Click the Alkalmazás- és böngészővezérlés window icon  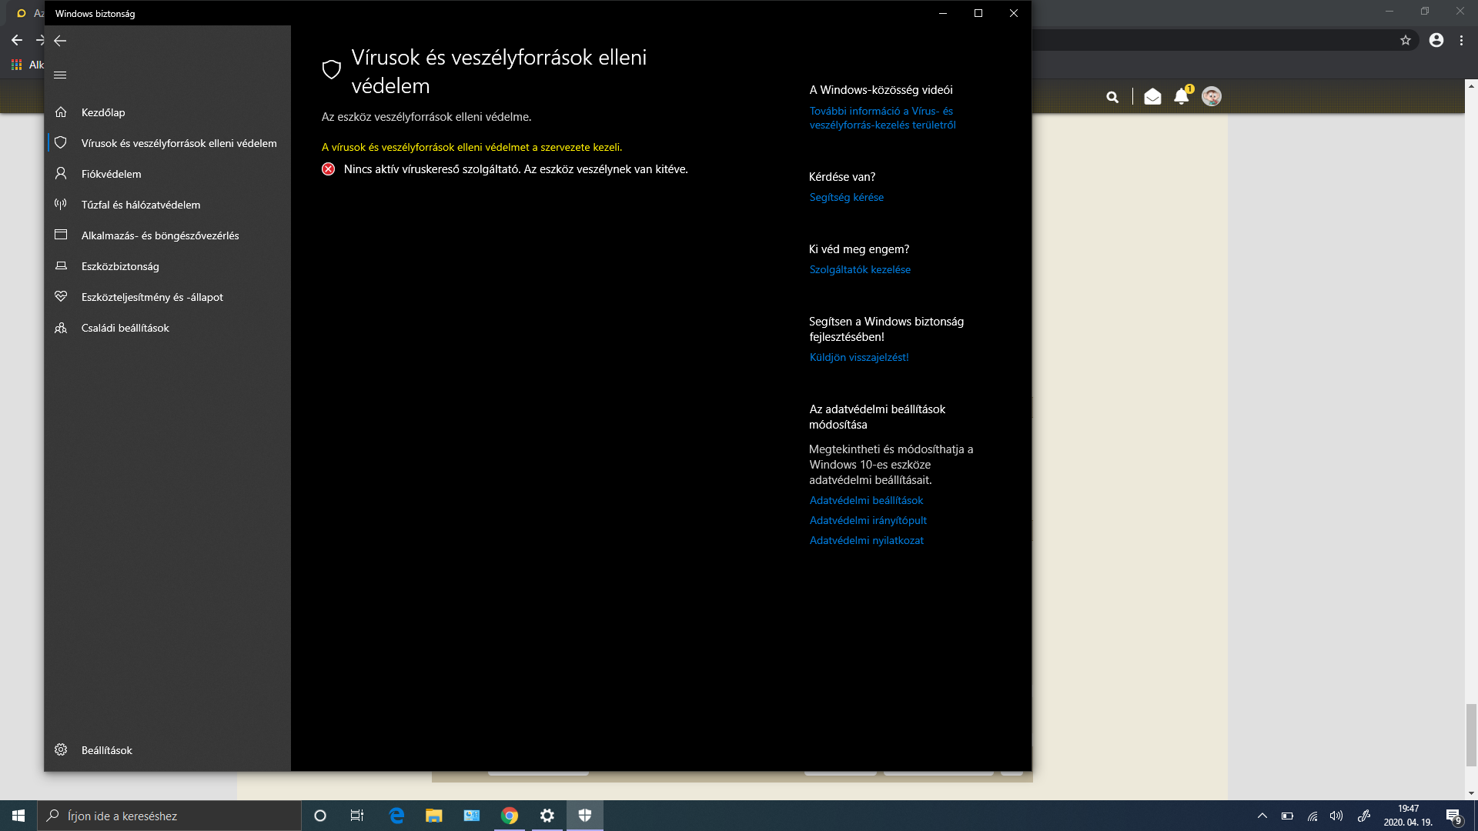click(61, 235)
